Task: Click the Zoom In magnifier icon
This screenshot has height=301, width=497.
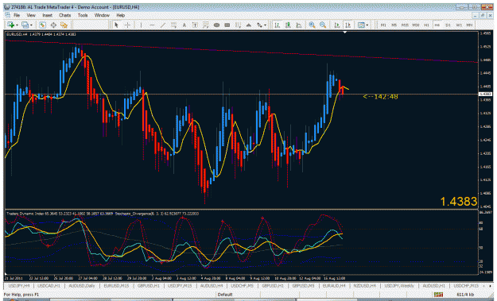Action: [x=313, y=25]
